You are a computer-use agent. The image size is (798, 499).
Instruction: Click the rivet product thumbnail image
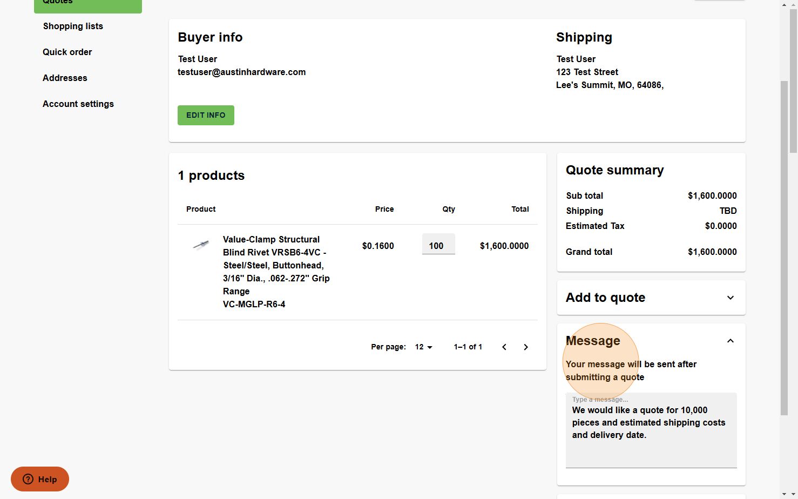click(x=201, y=245)
